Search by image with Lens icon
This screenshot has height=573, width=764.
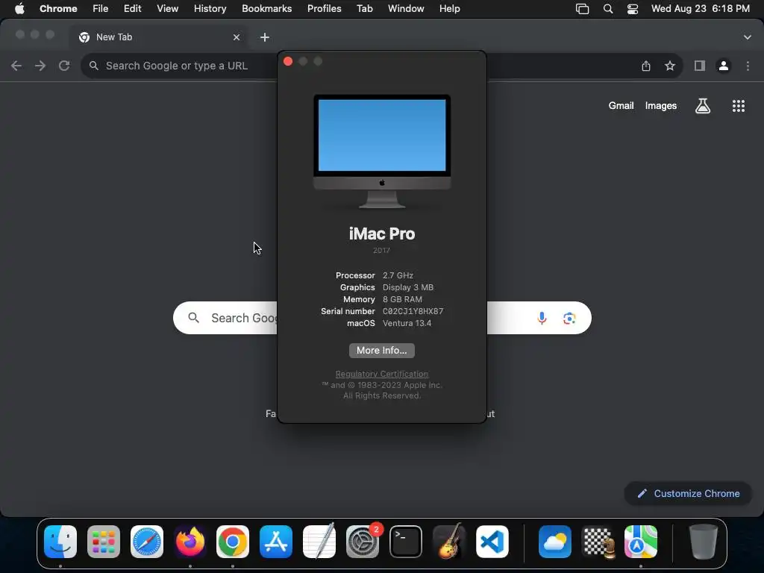click(x=569, y=318)
